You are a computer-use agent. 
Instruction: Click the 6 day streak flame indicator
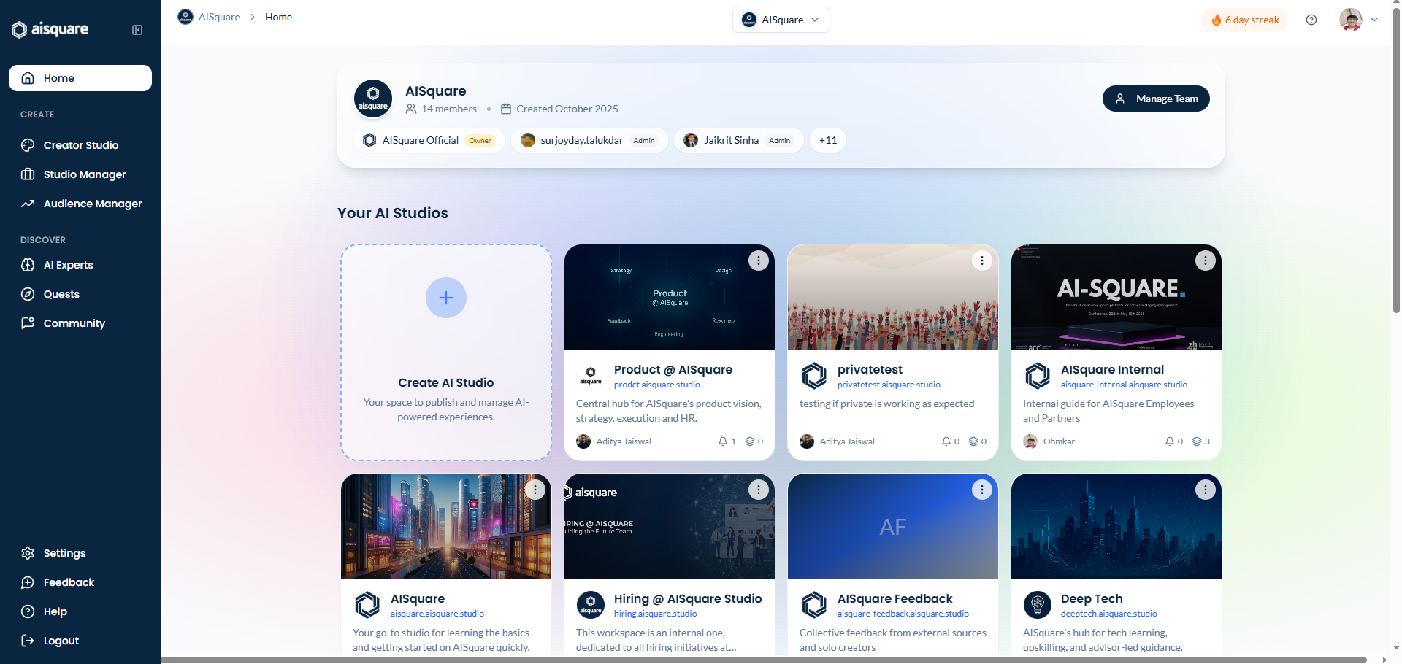pos(1245,20)
